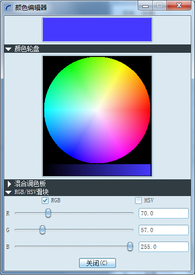Click the disabled maximize window button
This screenshot has width=195, height=275.
[160, 6]
